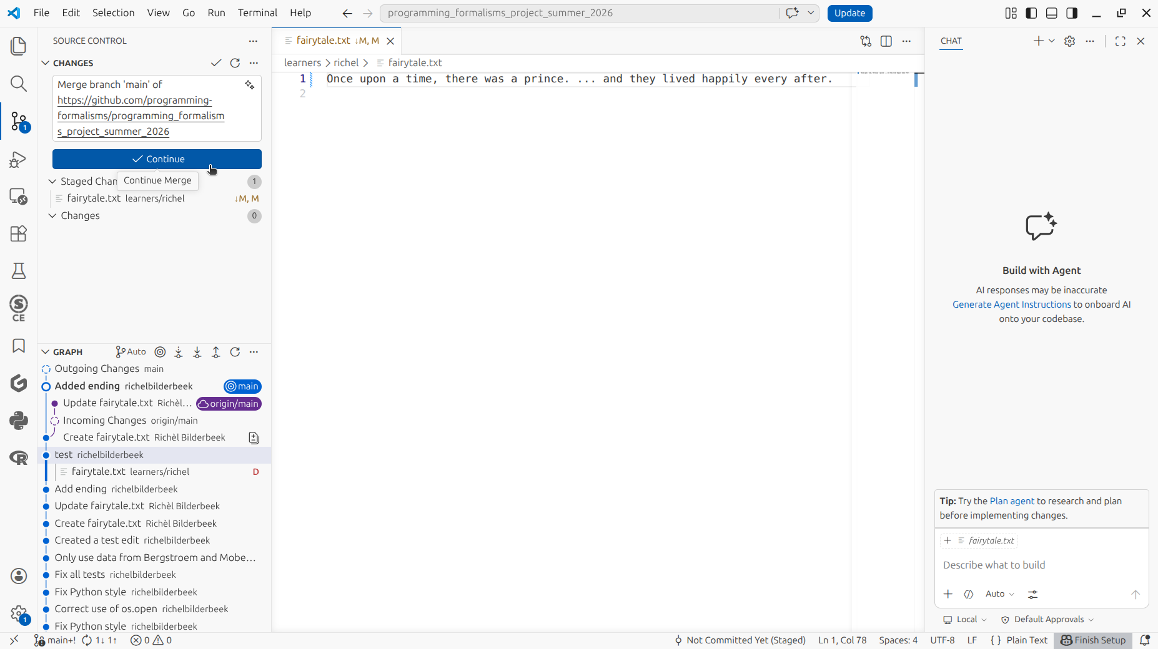This screenshot has width=1158, height=649.
Task: Select the Added ending commit
Action: tap(155, 386)
